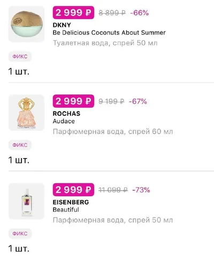This screenshot has height=268, width=214.
Task: Open Be Delicious Coconuts About Summer title
Action: [109, 33]
